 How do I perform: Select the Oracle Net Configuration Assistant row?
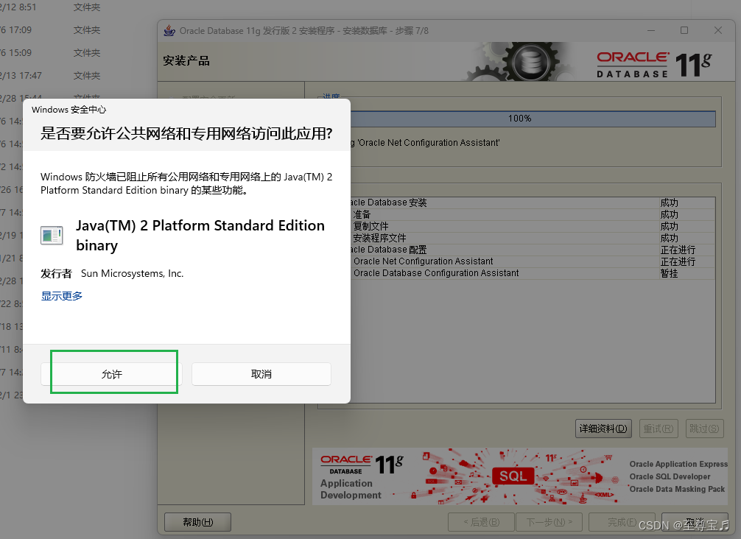[x=532, y=261]
